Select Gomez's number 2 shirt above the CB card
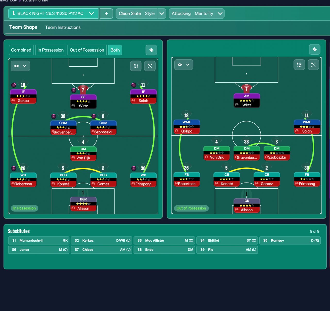Screen dimensions: 330x311 [x=267, y=168]
